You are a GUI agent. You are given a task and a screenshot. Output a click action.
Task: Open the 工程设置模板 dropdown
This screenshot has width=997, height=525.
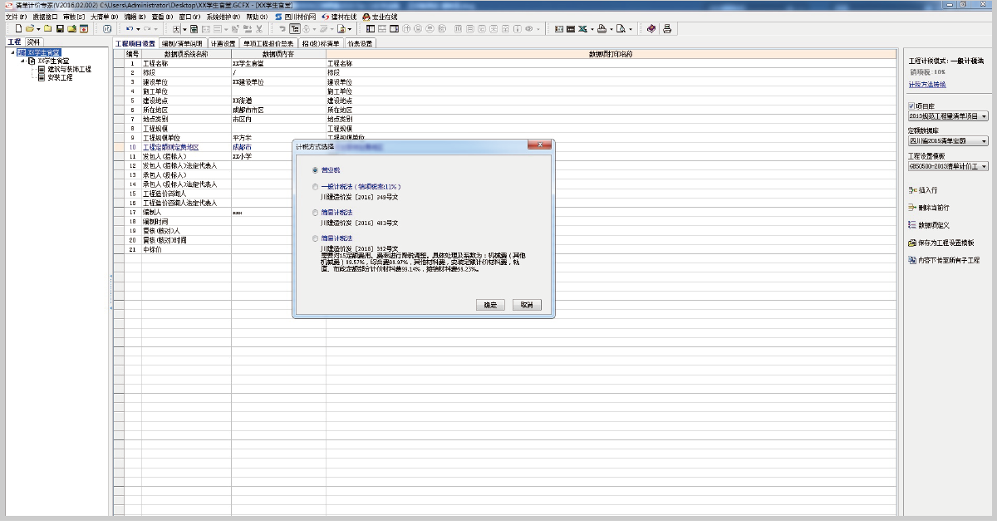pyautogui.click(x=985, y=166)
